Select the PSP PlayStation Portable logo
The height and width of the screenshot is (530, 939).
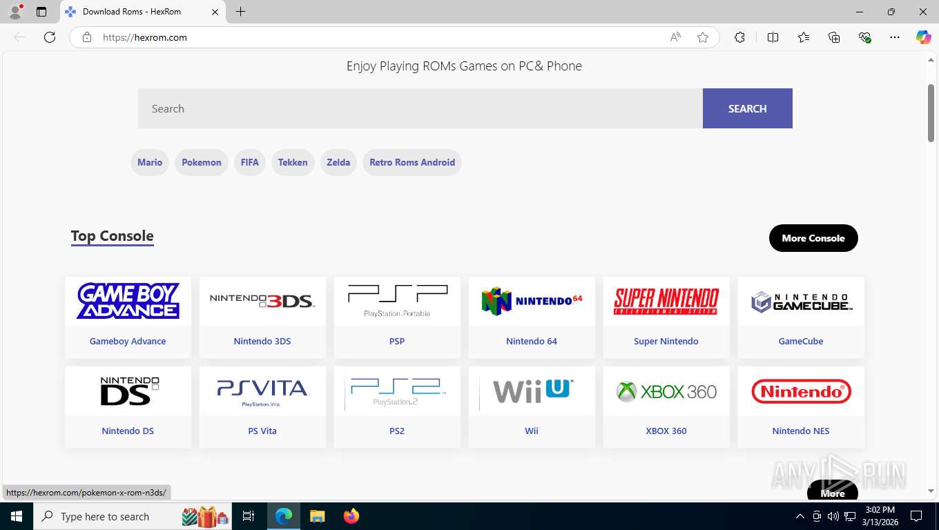[397, 301]
